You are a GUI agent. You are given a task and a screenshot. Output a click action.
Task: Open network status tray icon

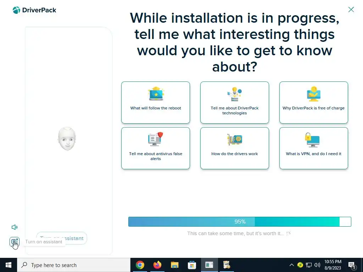[309, 265]
